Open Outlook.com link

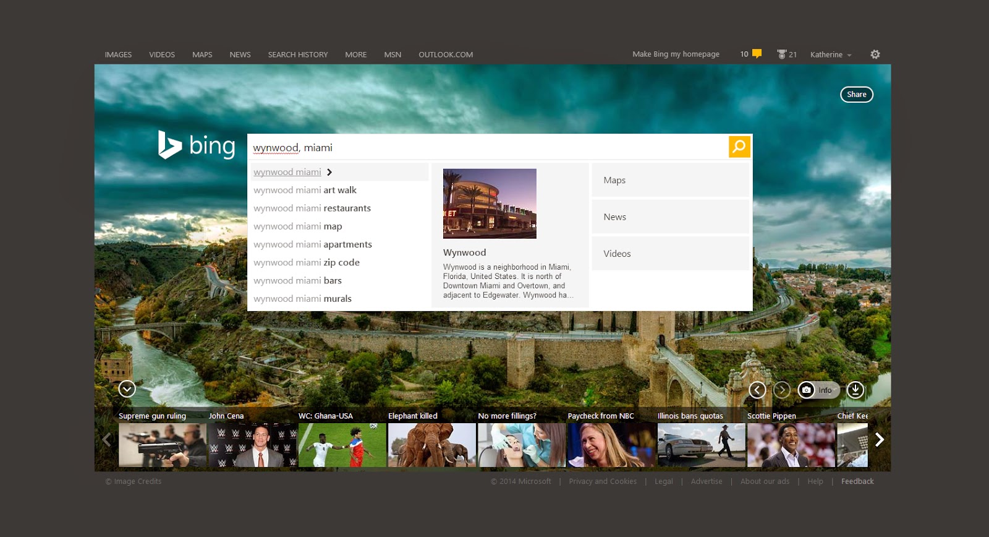[446, 54]
